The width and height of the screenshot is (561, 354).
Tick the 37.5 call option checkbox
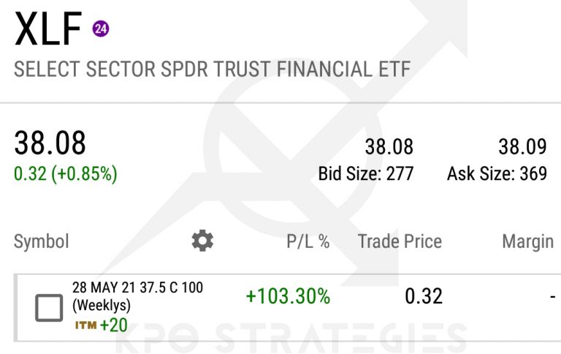tap(49, 308)
